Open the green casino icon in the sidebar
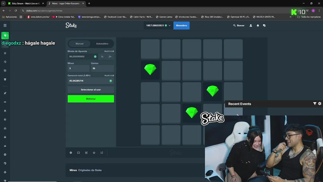Image resolution: width=323 pixels, height=182 pixels. 5,35
